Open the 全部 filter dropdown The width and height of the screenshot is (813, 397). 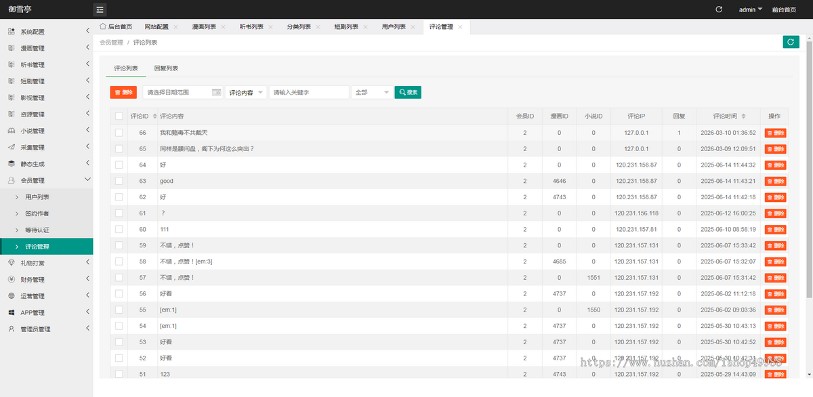point(371,92)
